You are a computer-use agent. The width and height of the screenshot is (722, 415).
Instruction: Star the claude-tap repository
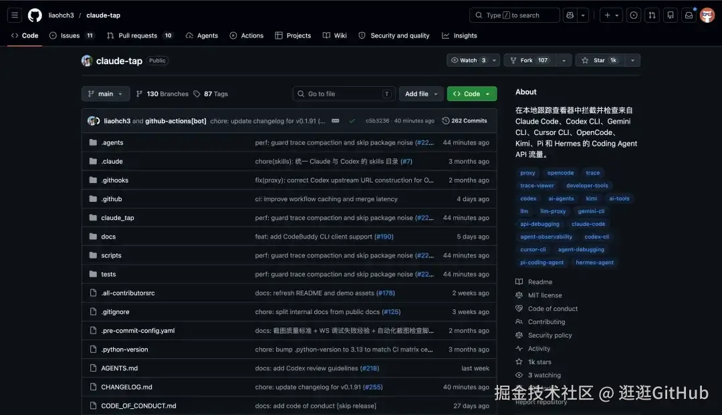point(600,60)
